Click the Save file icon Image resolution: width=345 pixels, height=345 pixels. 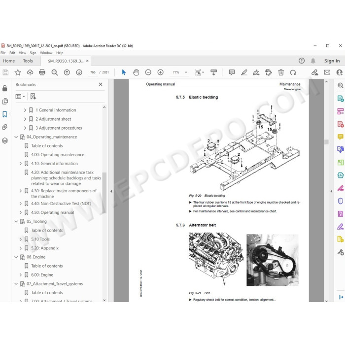click(5, 72)
